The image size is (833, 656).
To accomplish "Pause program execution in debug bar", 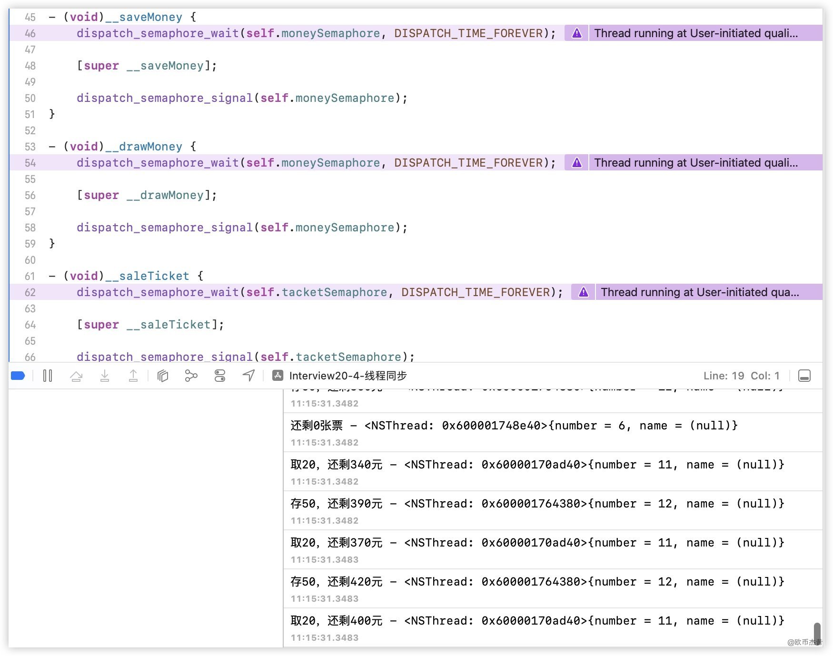I will pyautogui.click(x=48, y=376).
